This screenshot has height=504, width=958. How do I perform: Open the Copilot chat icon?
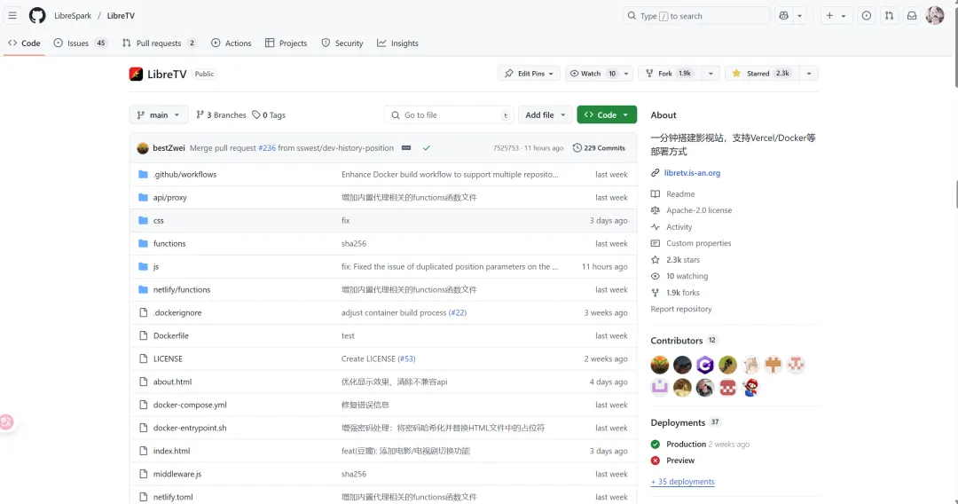(784, 16)
